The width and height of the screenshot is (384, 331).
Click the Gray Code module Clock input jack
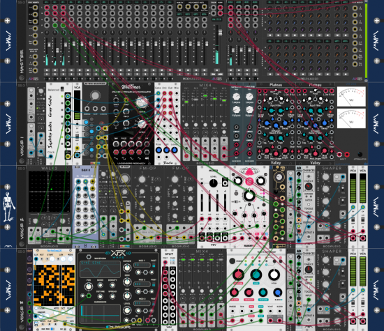[51, 156]
